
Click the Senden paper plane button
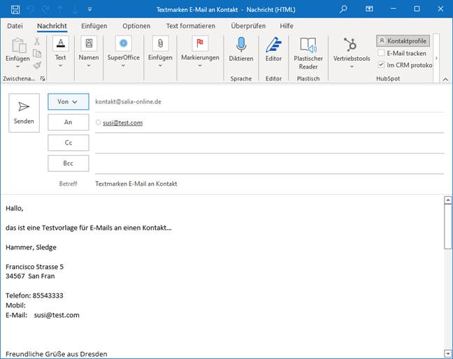tap(24, 112)
